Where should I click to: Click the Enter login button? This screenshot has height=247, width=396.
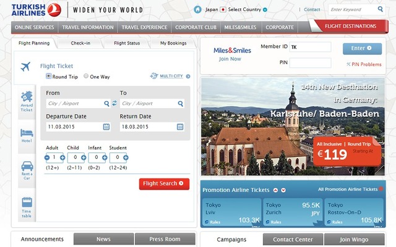pyautogui.click(x=362, y=48)
